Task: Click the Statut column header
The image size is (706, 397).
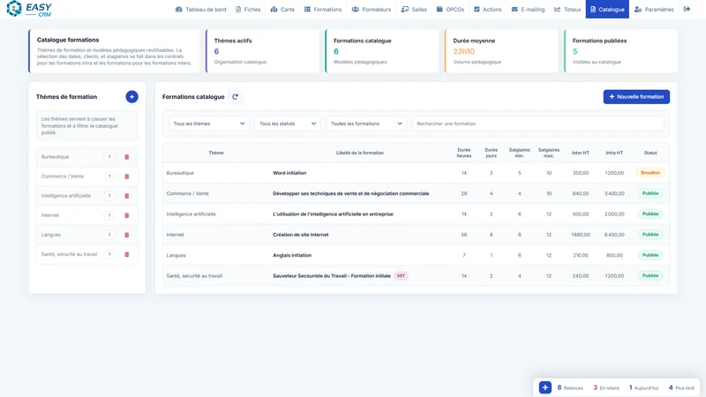Action: (x=650, y=153)
